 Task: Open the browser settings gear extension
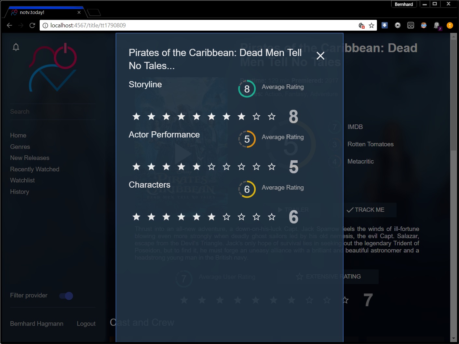pyautogui.click(x=398, y=25)
